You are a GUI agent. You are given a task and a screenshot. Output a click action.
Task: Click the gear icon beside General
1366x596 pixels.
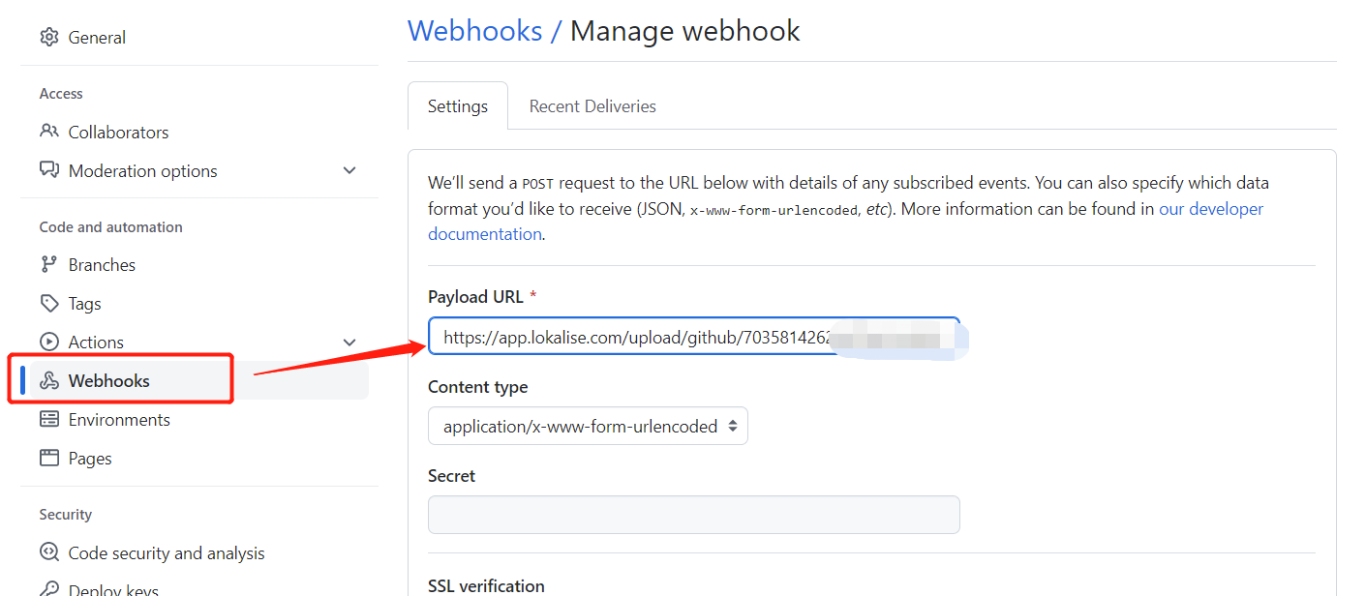[x=48, y=37]
